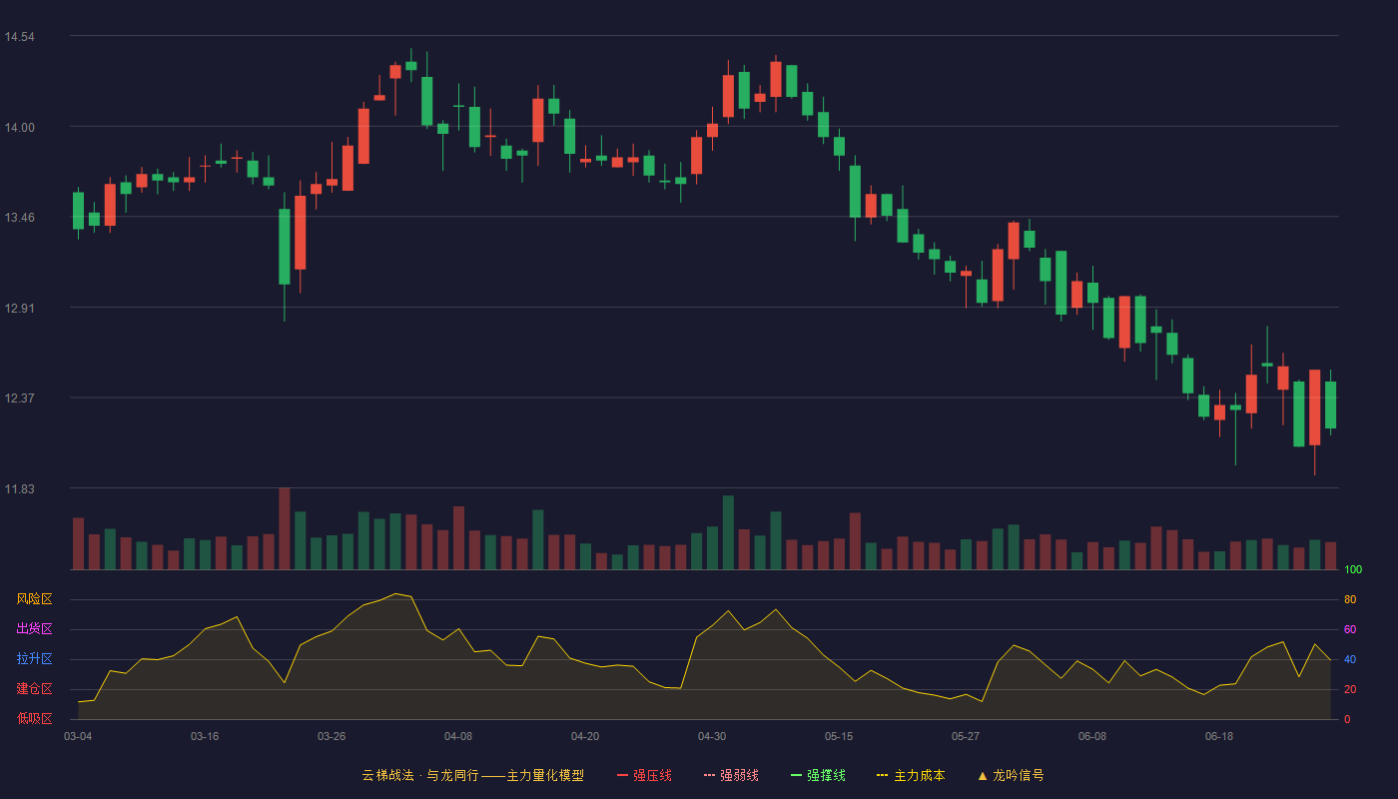
Task: Click the green 100 indicator scale label
Action: click(x=1353, y=570)
